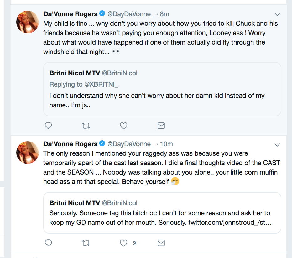This screenshot has width=292, height=258.
Task: Open quoted Britni Nicol tweet about damn kid
Action: tap(162, 89)
